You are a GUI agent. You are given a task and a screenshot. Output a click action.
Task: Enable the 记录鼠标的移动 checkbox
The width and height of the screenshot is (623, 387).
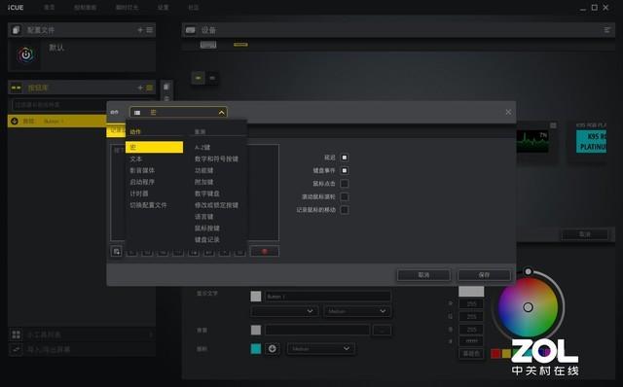coord(345,210)
